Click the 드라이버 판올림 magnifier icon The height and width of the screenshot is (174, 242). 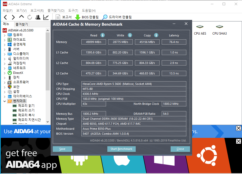105,17
